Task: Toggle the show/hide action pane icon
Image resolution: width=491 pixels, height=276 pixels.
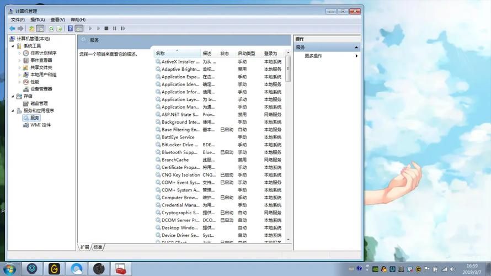Action: pos(79,29)
